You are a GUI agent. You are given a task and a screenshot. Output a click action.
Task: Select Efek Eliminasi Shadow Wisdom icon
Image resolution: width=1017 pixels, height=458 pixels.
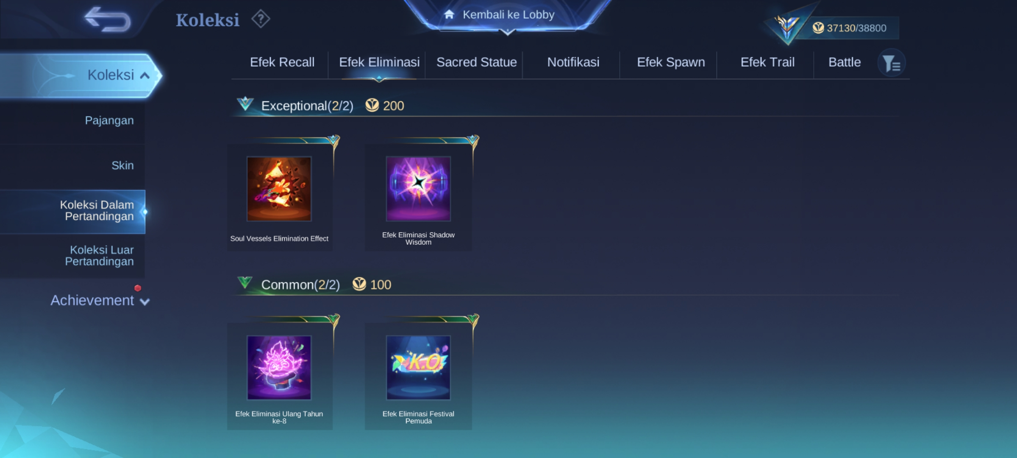tap(418, 189)
